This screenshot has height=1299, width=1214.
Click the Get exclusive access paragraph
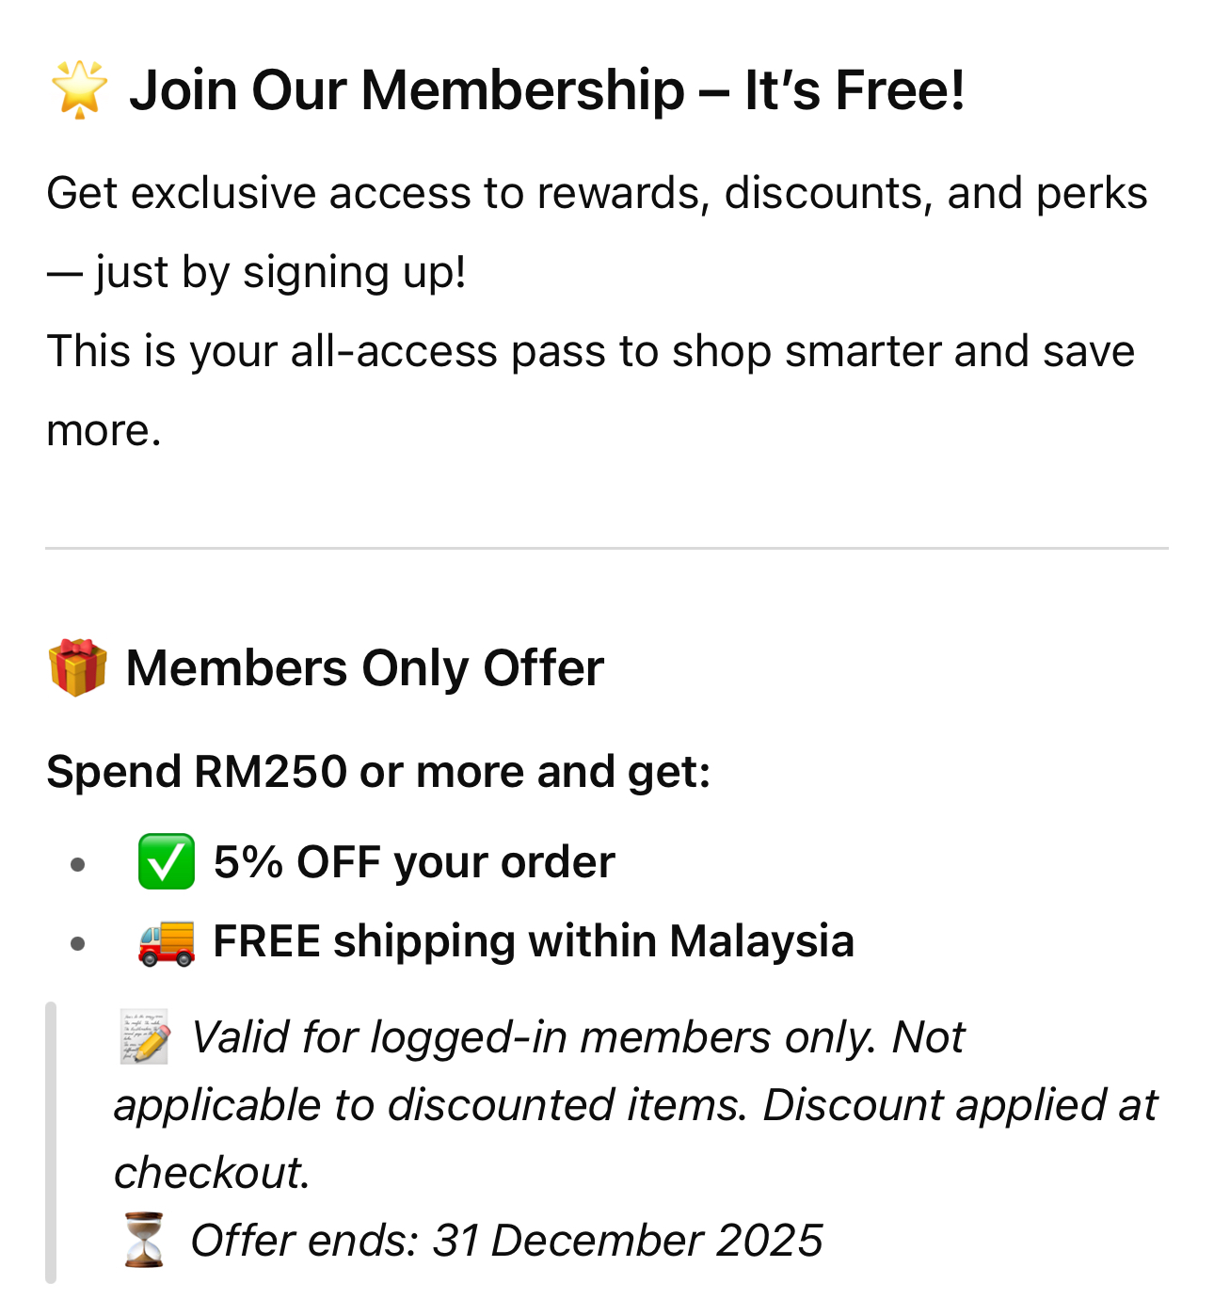coord(597,233)
